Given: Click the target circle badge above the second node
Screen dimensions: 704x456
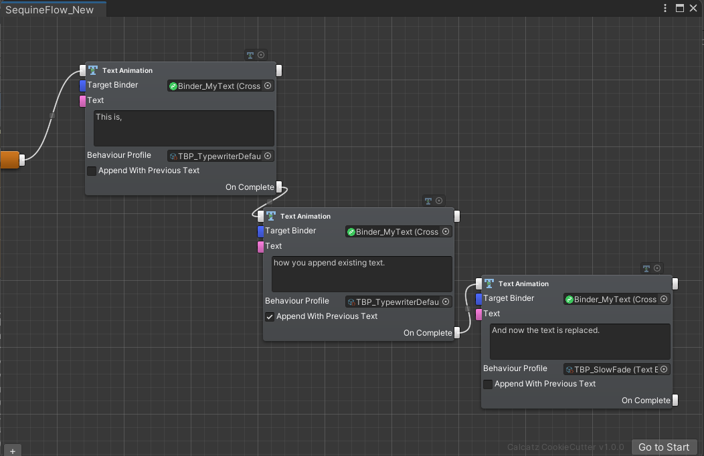Looking at the screenshot, I should [x=438, y=201].
